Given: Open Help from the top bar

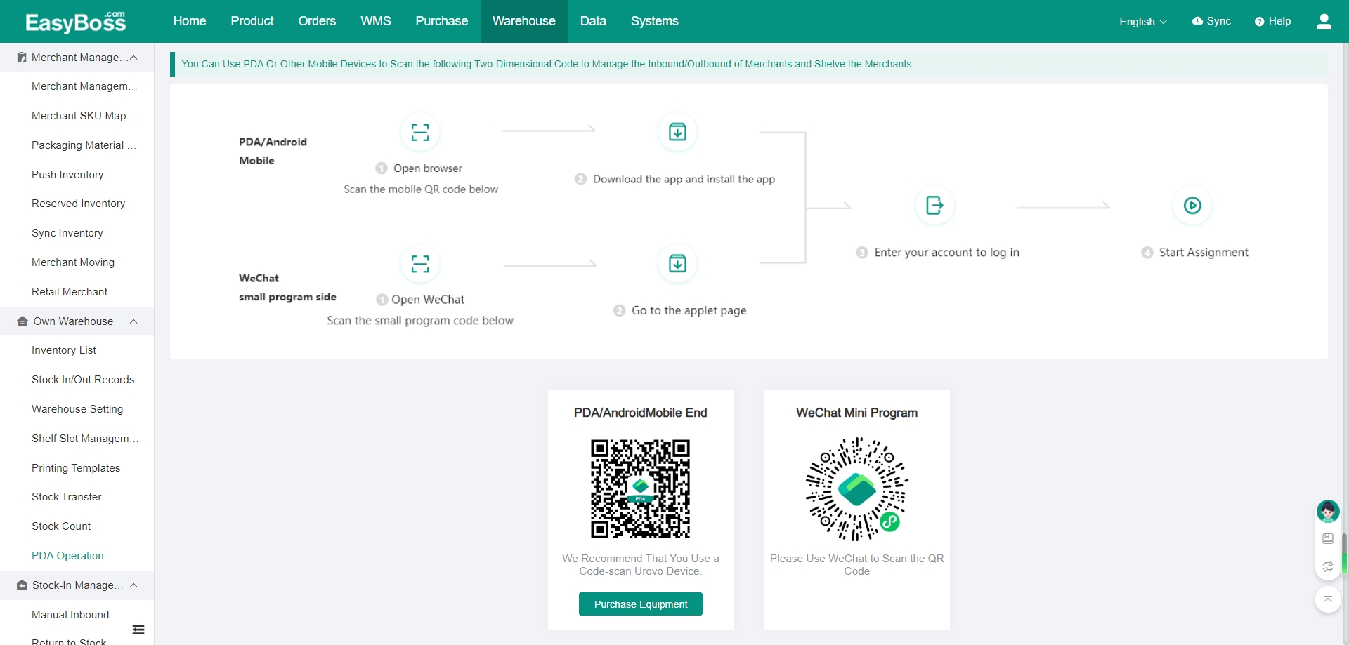Looking at the screenshot, I should 1272,21.
